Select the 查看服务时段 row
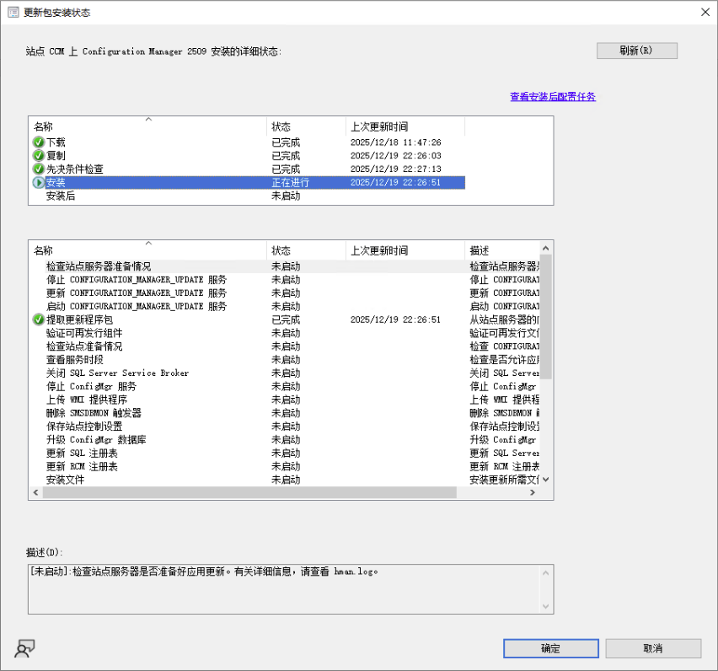Screen dimensions: 718x671 (x=285, y=360)
